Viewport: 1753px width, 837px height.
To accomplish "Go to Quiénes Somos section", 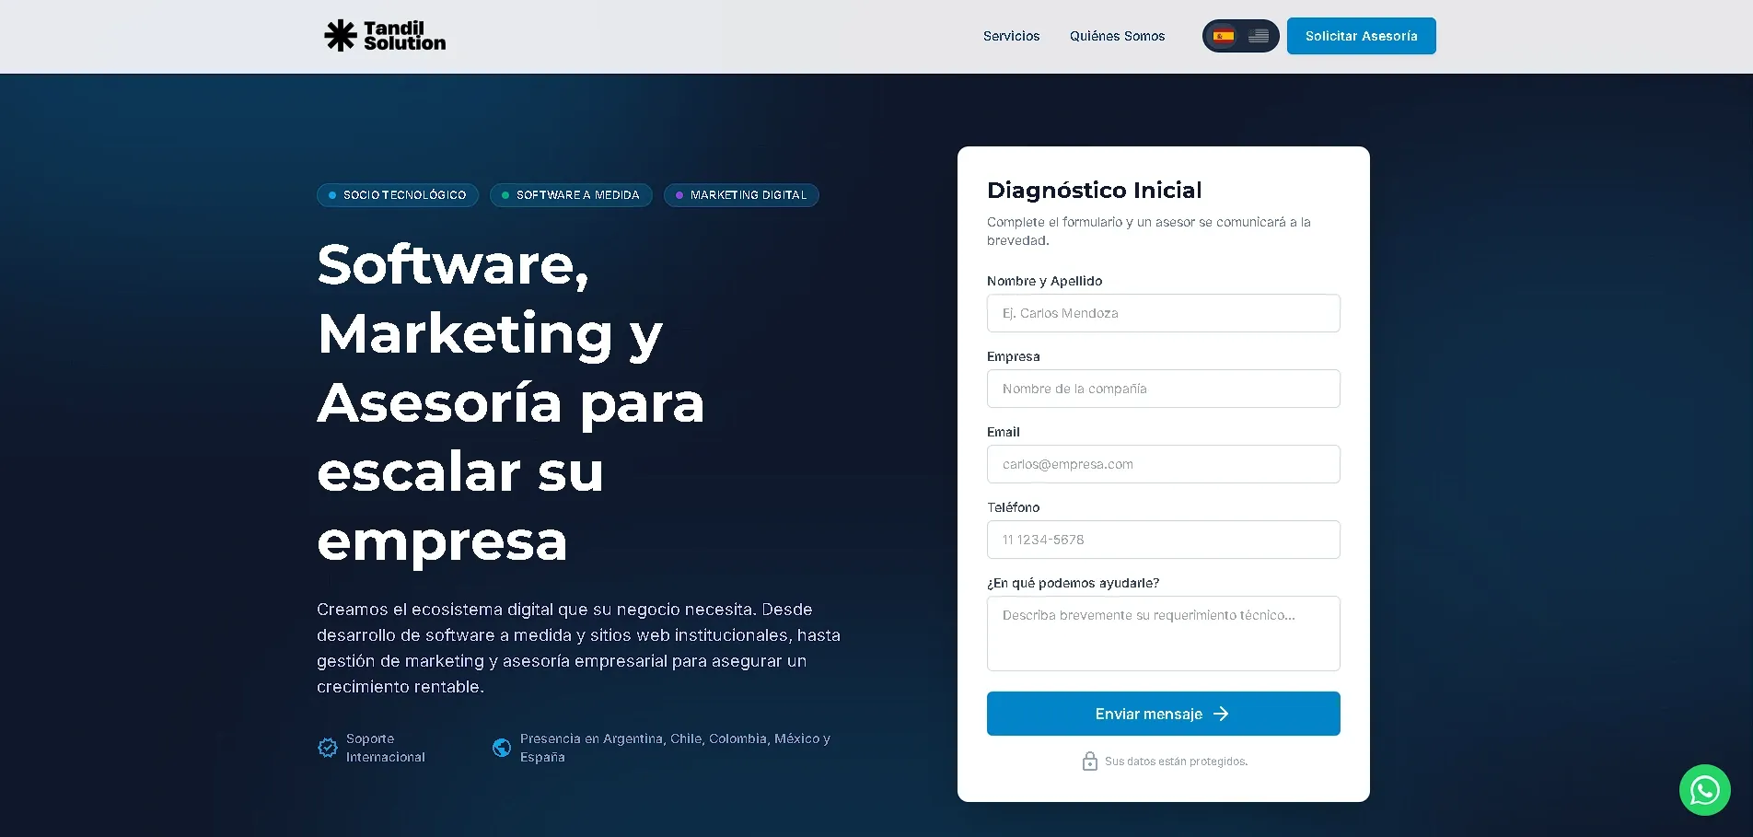I will 1117,36.
